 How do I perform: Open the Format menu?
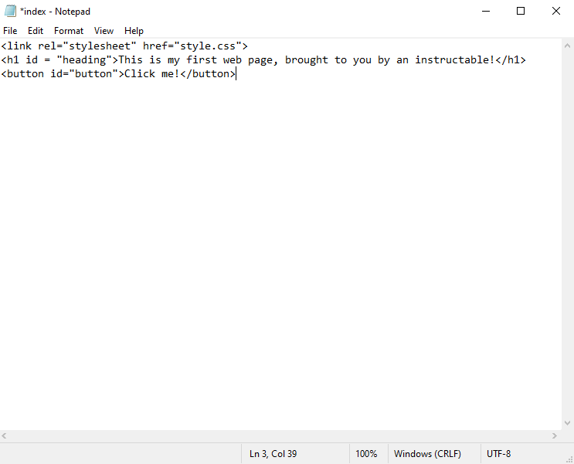coord(69,31)
